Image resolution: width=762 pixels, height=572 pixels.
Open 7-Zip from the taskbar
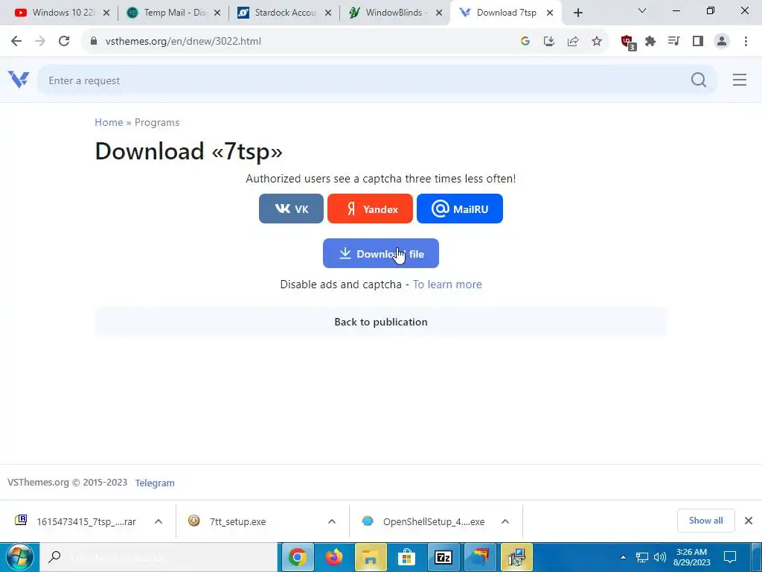coord(444,557)
